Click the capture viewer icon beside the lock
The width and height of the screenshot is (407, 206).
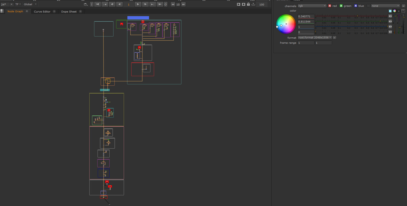243,4
